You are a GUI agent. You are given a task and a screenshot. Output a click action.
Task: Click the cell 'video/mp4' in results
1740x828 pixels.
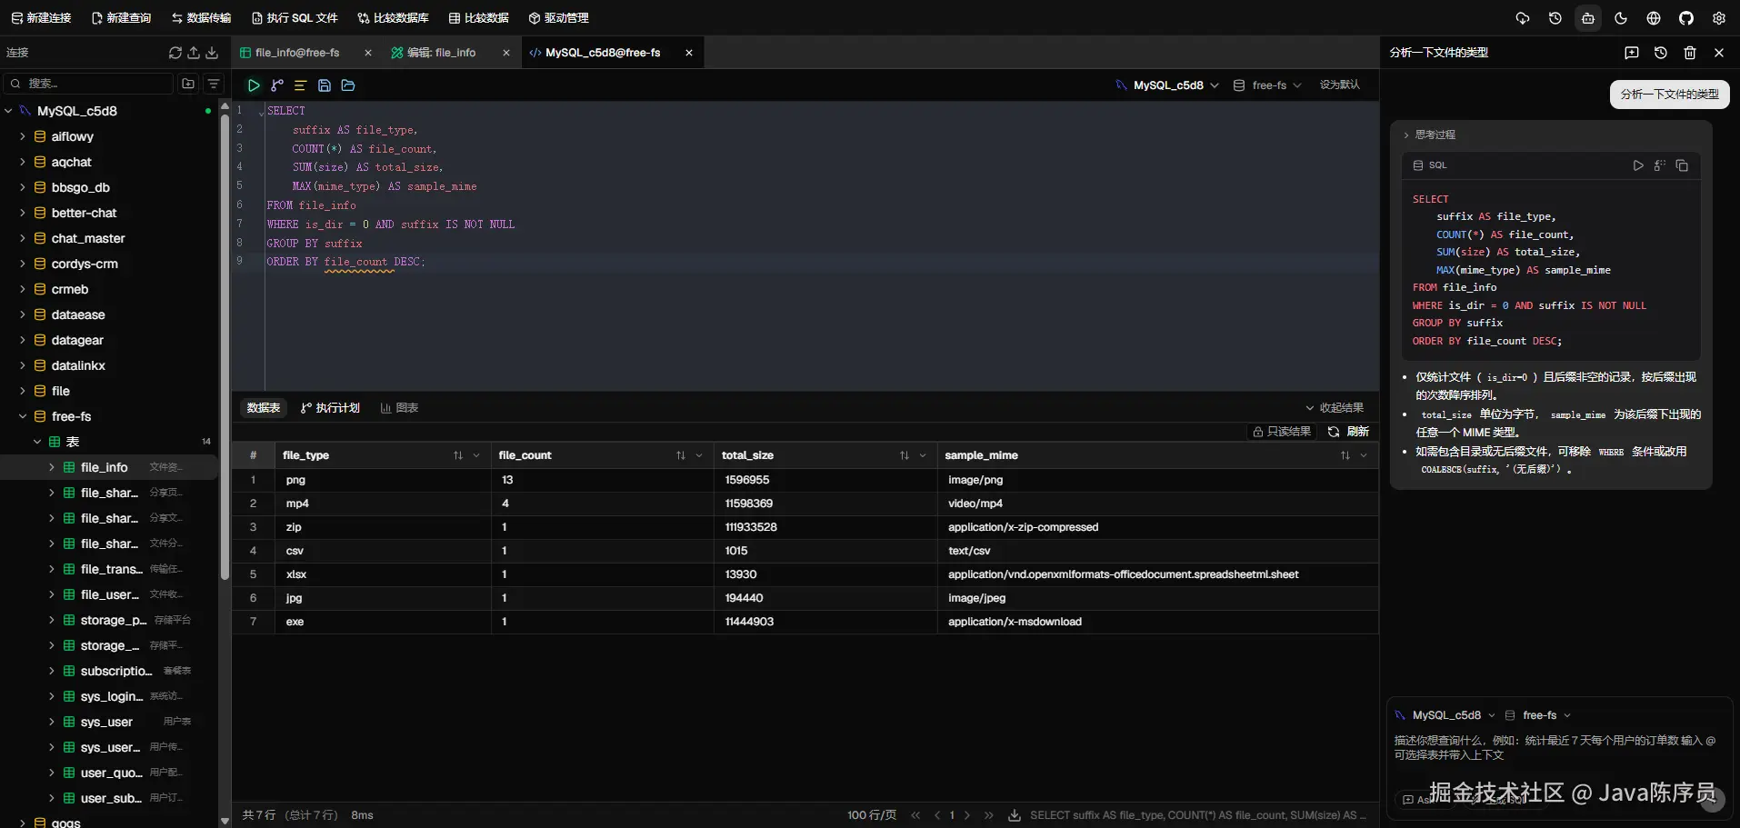pyautogui.click(x=975, y=504)
